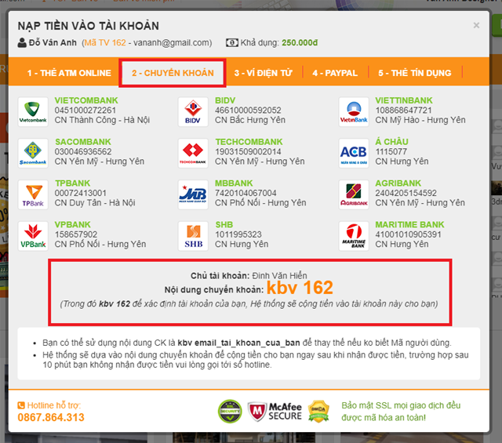502x443 pixels.
Task: Click the VIETTINBANK bank name
Action: pyautogui.click(x=404, y=100)
